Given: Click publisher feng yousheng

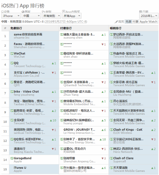Looking at the screenshot, I should tap(24, 95).
